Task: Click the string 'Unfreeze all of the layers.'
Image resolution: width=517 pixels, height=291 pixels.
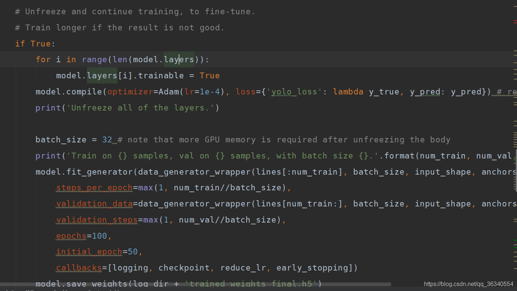Action: [x=141, y=108]
